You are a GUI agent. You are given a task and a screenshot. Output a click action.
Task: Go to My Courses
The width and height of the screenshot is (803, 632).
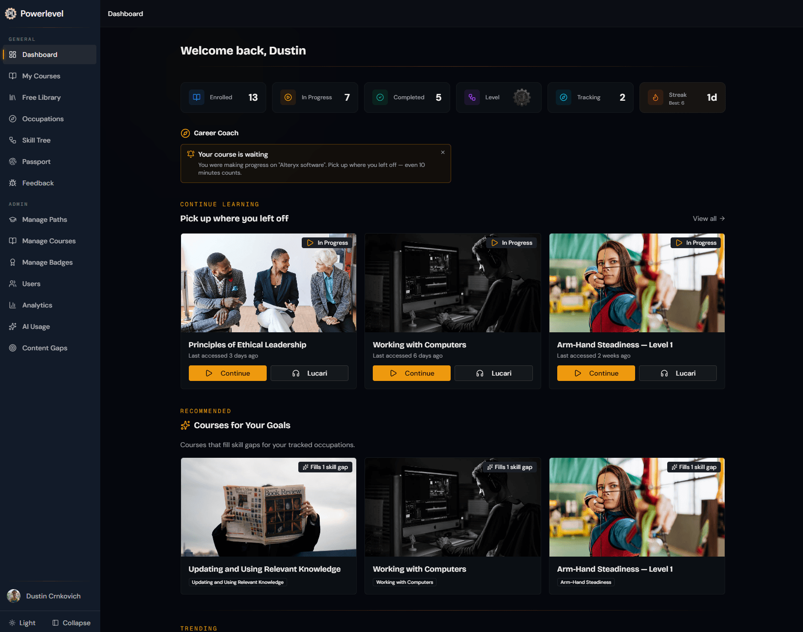click(41, 76)
